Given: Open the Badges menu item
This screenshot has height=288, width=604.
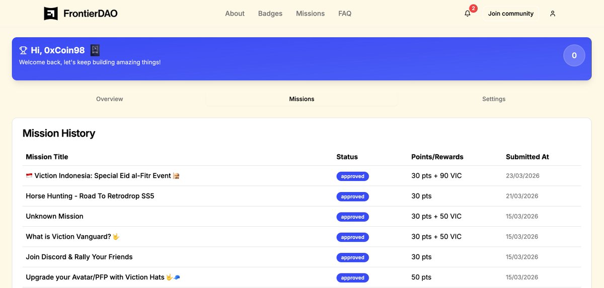Looking at the screenshot, I should 270,14.
